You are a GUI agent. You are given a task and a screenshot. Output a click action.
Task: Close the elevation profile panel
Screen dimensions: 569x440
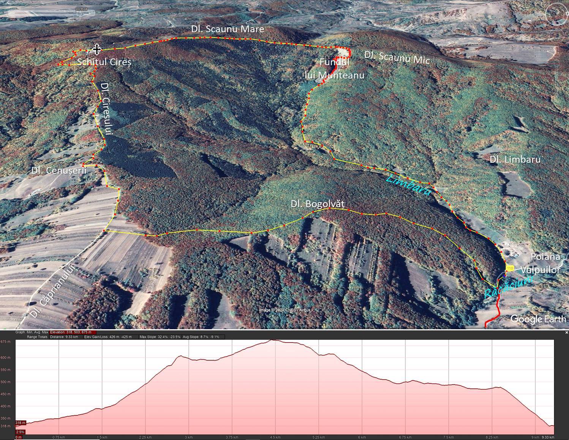point(566,332)
